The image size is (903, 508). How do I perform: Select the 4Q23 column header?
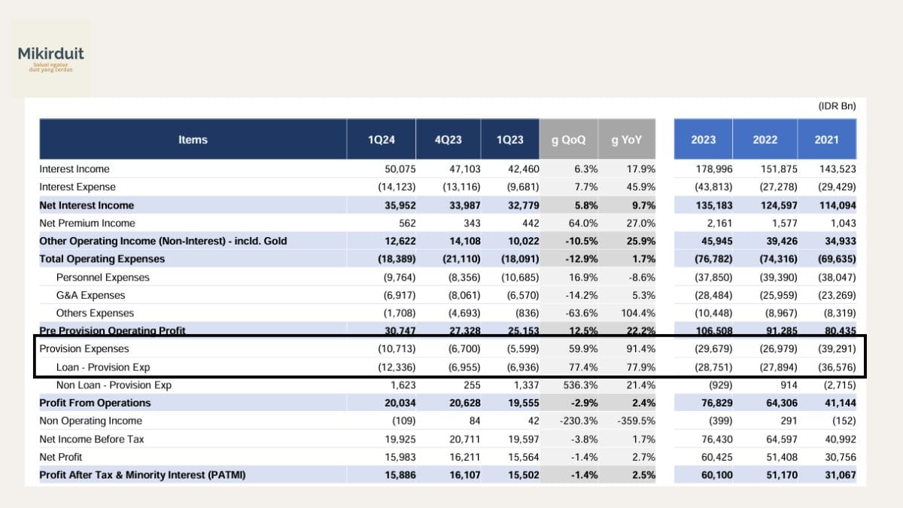pos(448,139)
